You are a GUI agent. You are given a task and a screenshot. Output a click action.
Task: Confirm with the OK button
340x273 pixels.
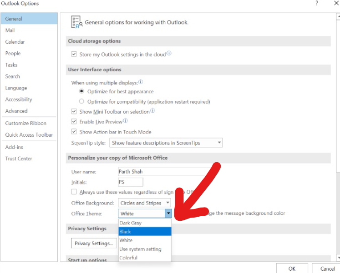(292, 268)
